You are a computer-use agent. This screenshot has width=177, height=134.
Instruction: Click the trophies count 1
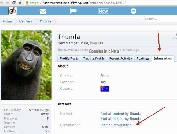pyautogui.click(x=48, y=123)
